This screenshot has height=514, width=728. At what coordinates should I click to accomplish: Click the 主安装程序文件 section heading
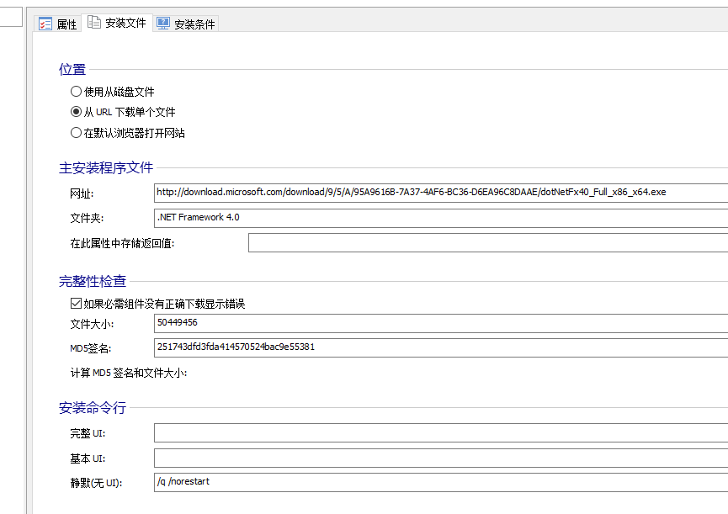coord(106,168)
